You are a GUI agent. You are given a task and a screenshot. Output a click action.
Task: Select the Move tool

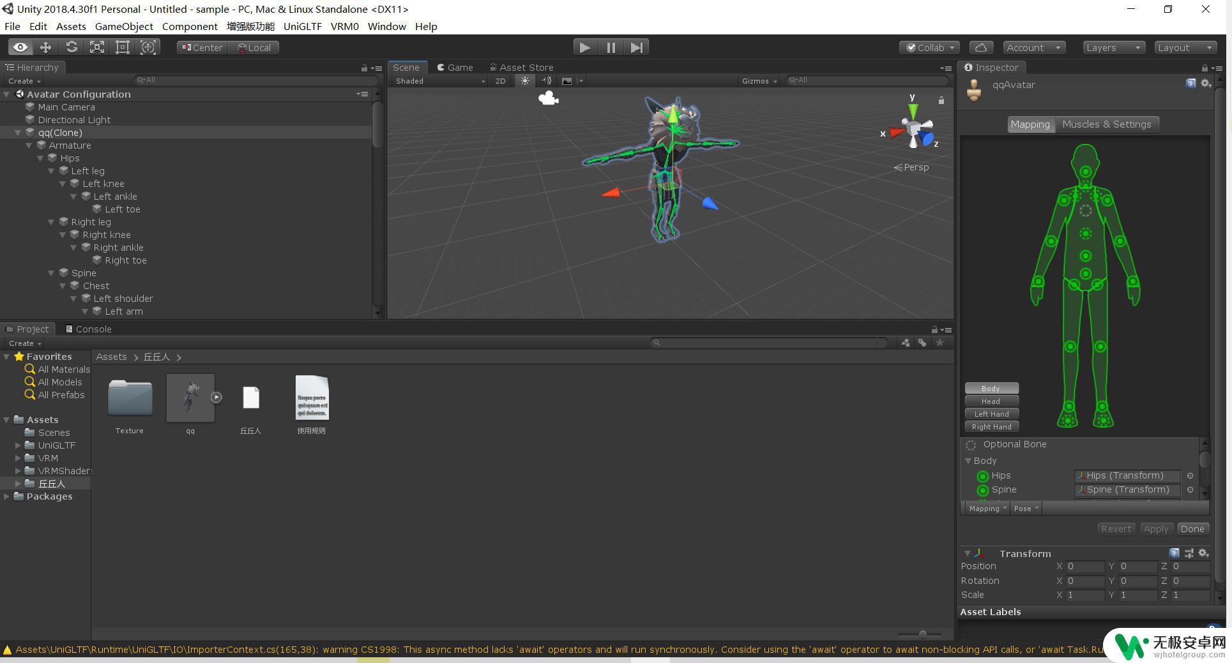coord(46,47)
